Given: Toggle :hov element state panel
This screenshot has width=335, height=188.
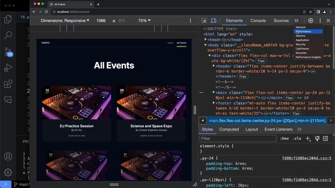Looking at the screenshot, I should coord(284,138).
